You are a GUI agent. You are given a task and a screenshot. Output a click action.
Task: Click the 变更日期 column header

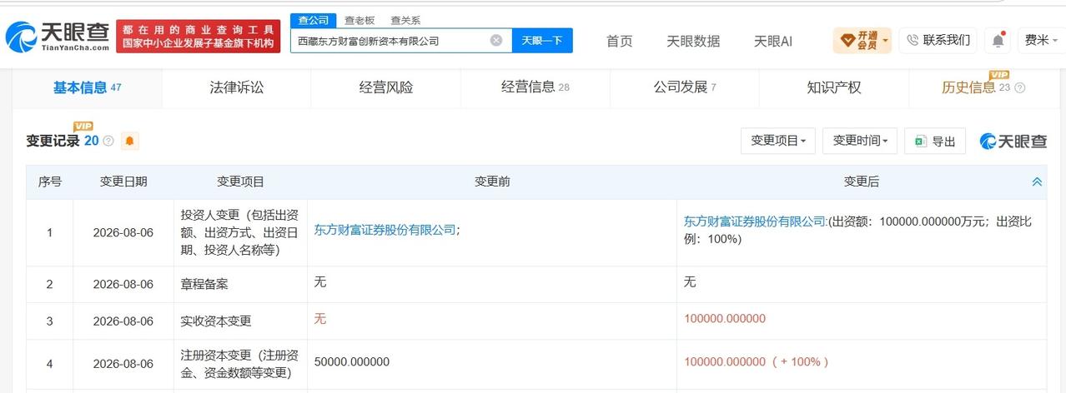(123, 182)
